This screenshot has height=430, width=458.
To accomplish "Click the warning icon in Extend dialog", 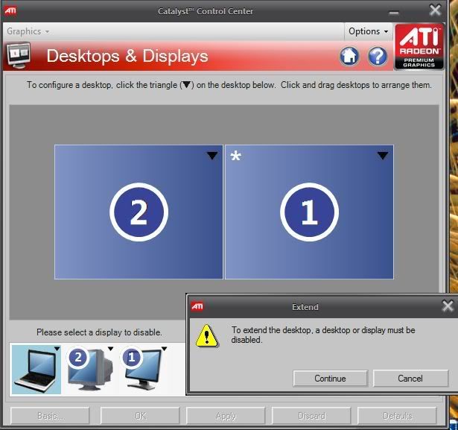I will click(207, 335).
